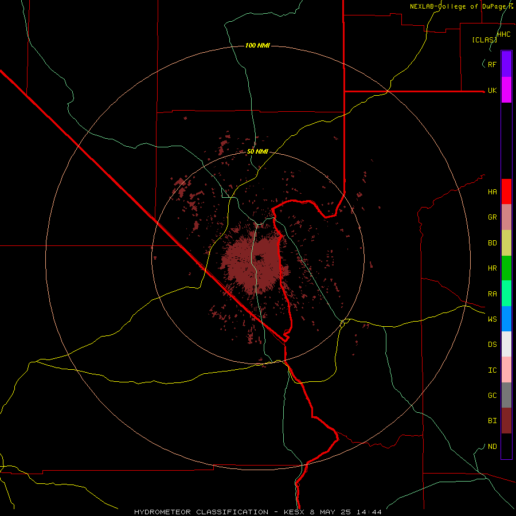Click the 50 NMI range ring label

(x=257, y=151)
